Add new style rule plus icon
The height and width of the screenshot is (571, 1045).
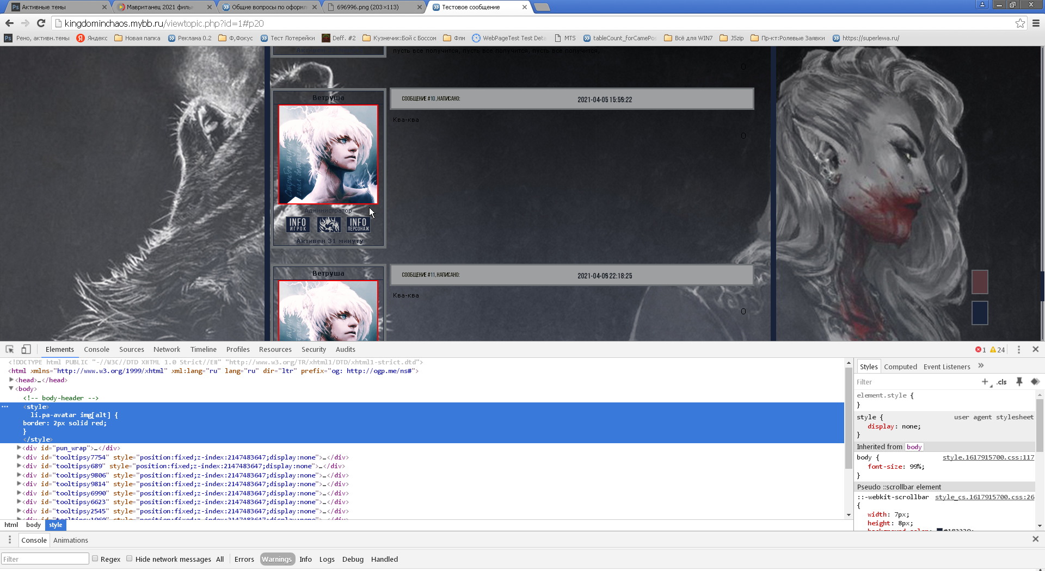tap(985, 382)
